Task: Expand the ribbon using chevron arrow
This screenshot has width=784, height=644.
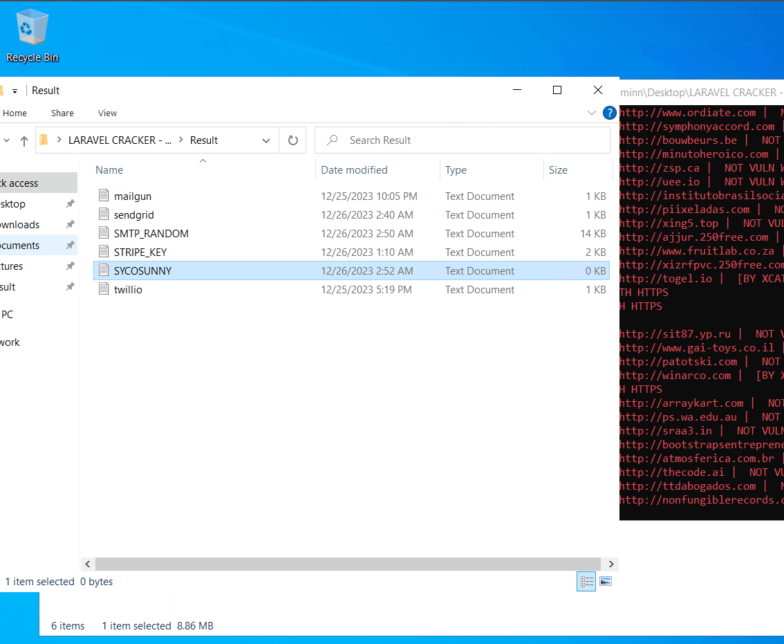Action: [591, 113]
